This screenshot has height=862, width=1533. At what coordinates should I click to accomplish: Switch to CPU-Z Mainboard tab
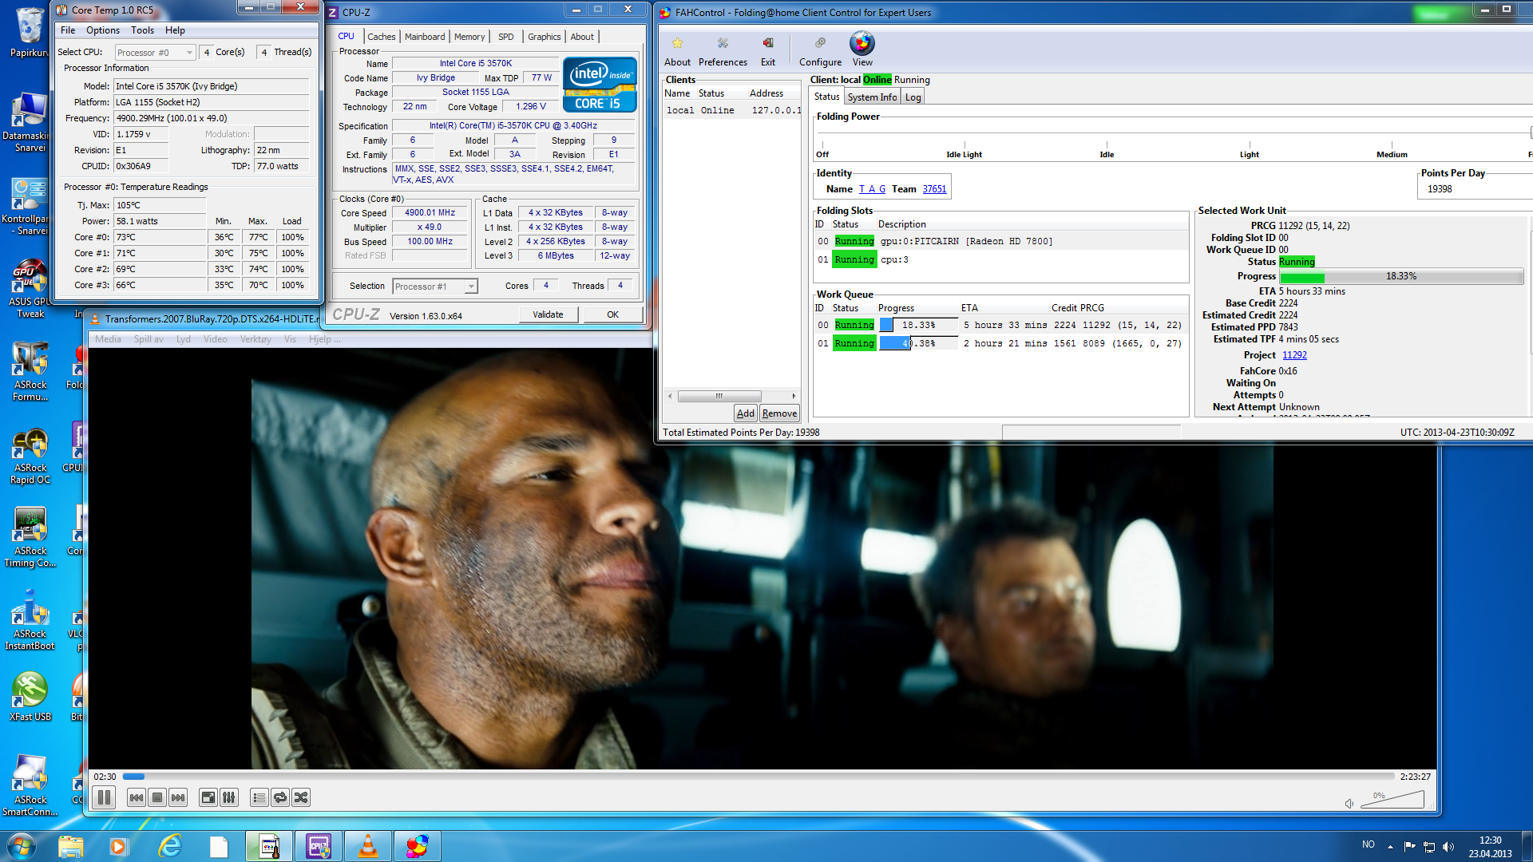tap(425, 37)
